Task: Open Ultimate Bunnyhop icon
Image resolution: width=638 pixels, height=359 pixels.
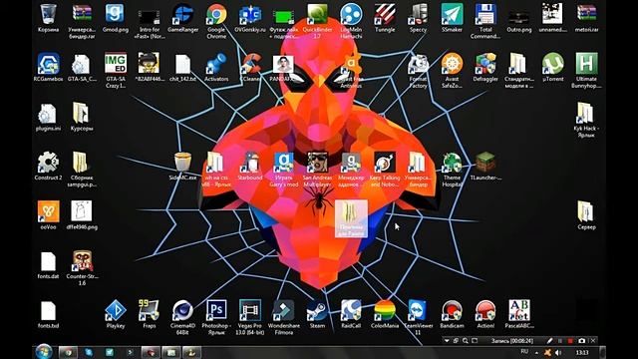Action: (x=586, y=71)
